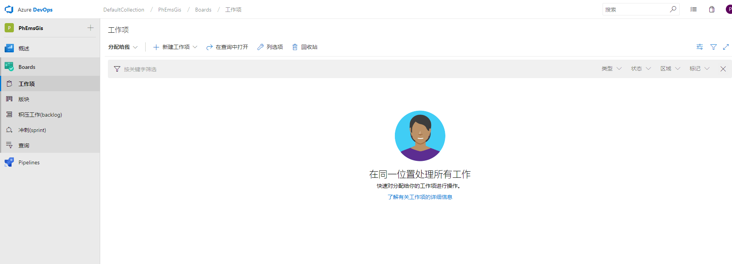Click the search magnifier icon

[673, 9]
